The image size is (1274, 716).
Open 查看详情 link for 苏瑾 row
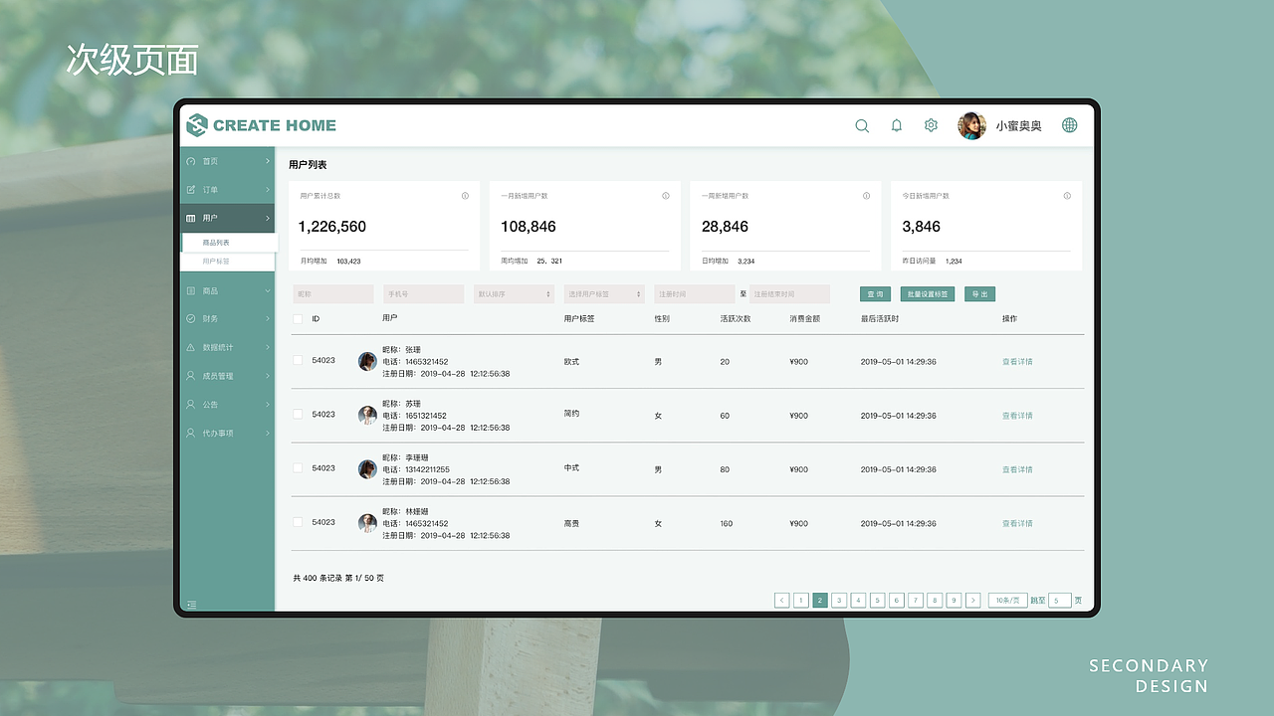click(1017, 416)
